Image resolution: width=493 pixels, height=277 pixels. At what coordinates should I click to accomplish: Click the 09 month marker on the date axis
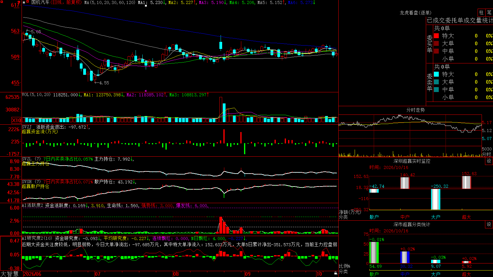(x=248, y=274)
